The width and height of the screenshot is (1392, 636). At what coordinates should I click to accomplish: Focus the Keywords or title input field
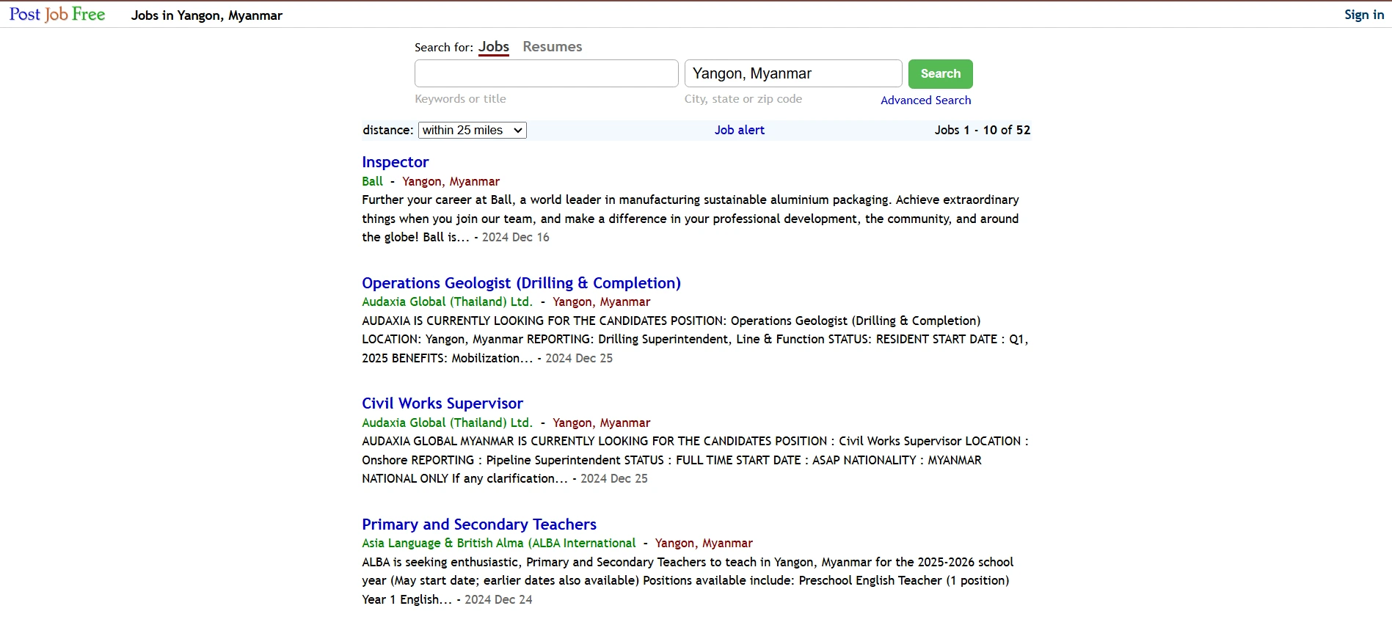click(547, 73)
